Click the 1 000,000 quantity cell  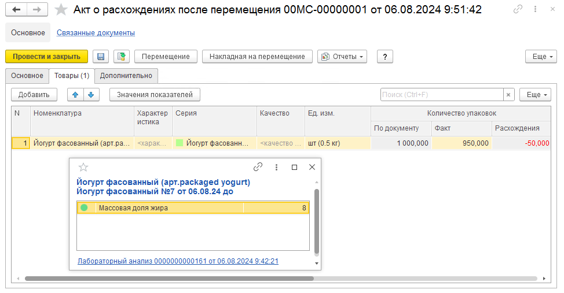tap(401, 143)
